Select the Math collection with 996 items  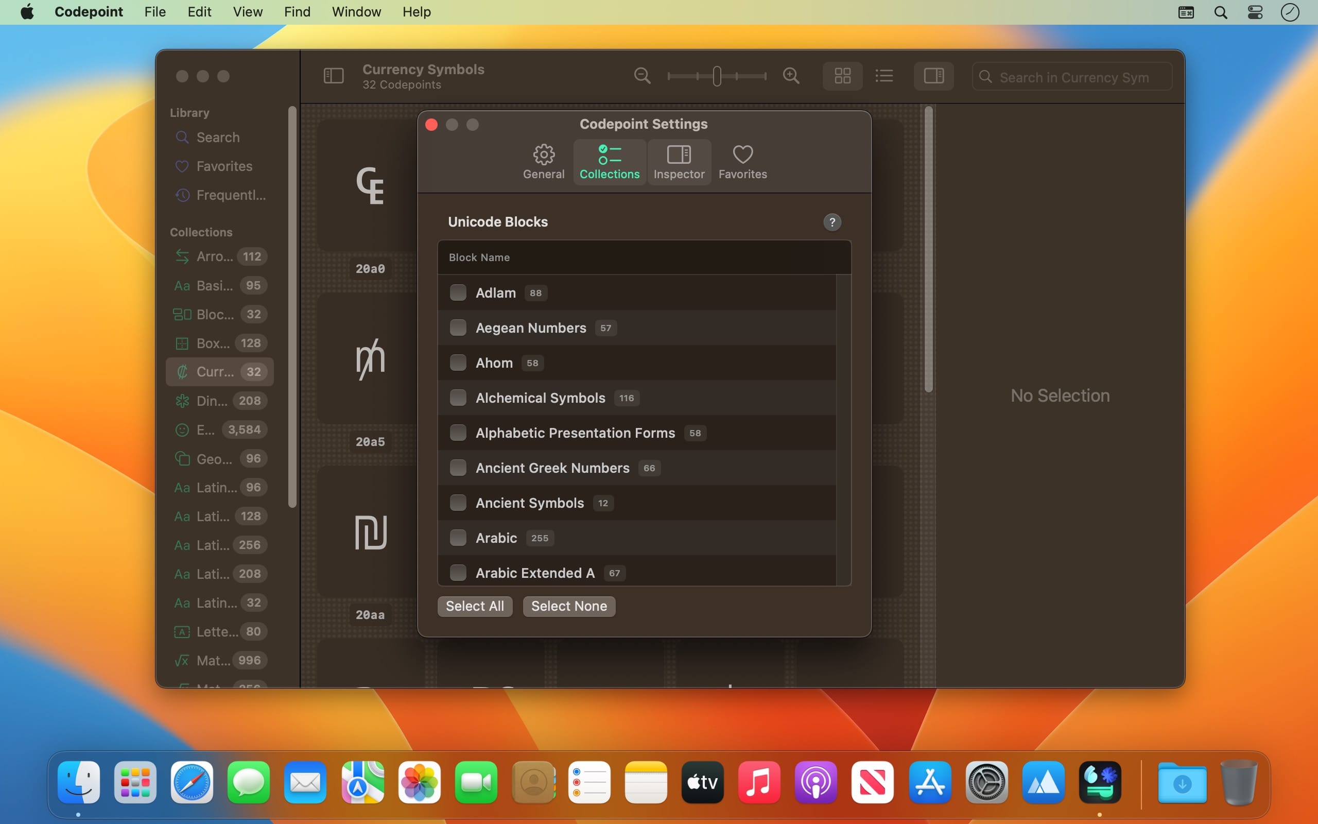coord(219,661)
